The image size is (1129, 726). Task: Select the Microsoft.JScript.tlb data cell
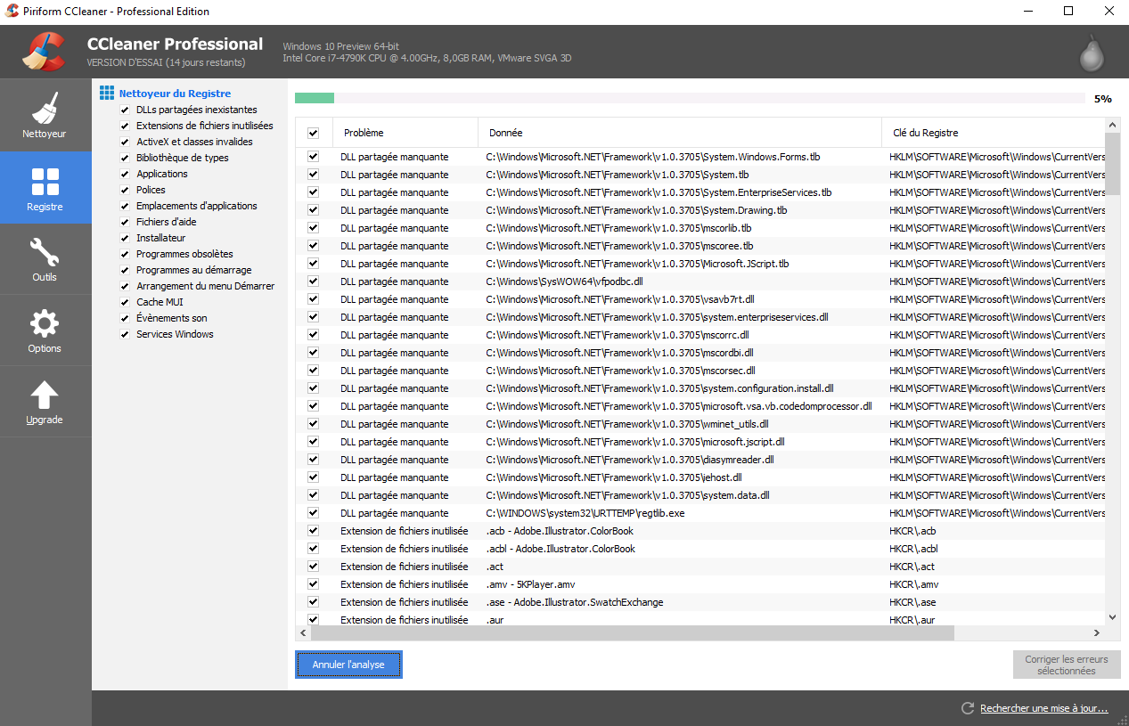(x=637, y=264)
